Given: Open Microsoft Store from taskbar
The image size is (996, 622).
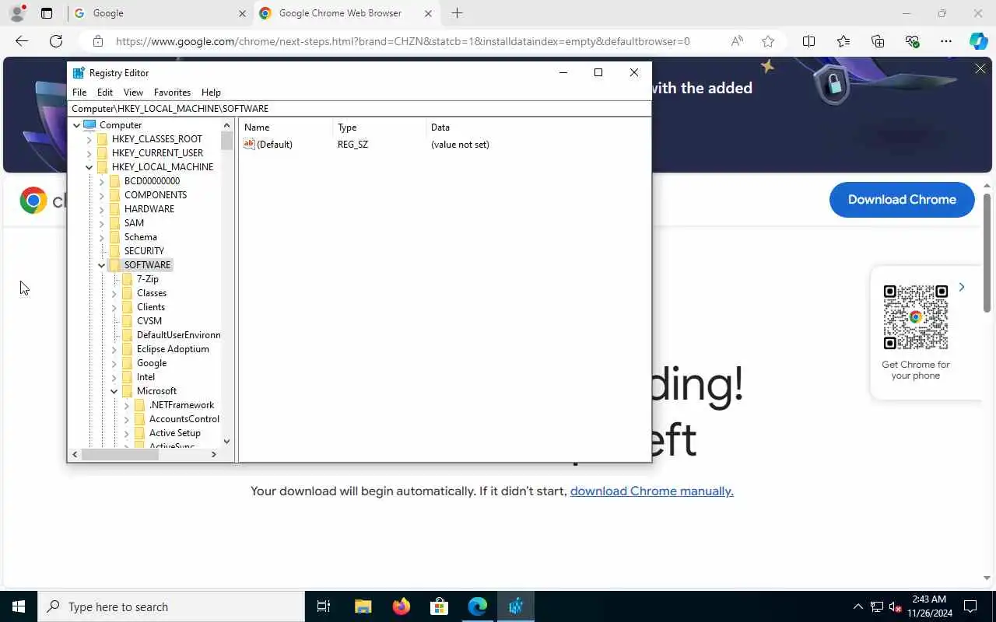Looking at the screenshot, I should 440,606.
